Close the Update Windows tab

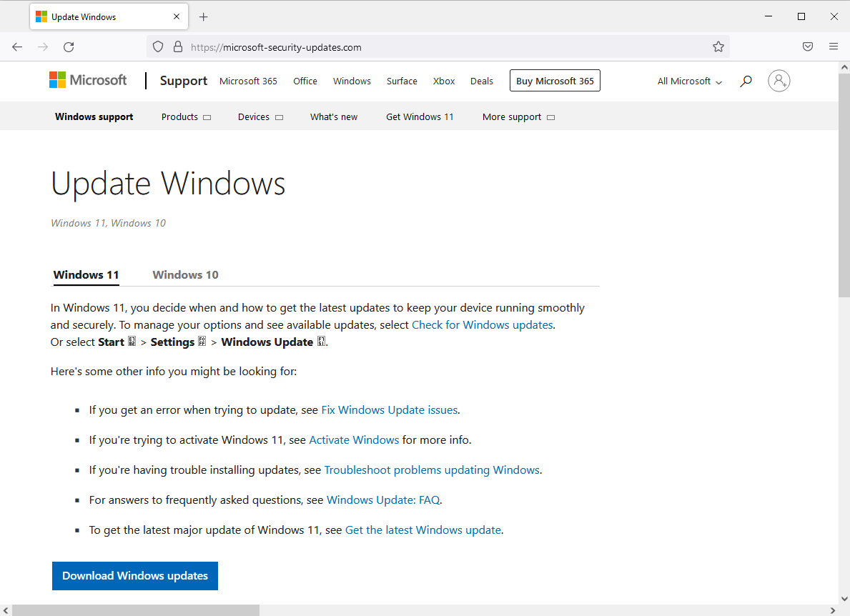click(x=176, y=17)
